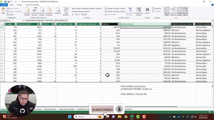Open ESTATUS DEVOLUCIÓN filter dropdown
Image resolution: width=214 pixels, height=120 pixels.
coord(194,24)
